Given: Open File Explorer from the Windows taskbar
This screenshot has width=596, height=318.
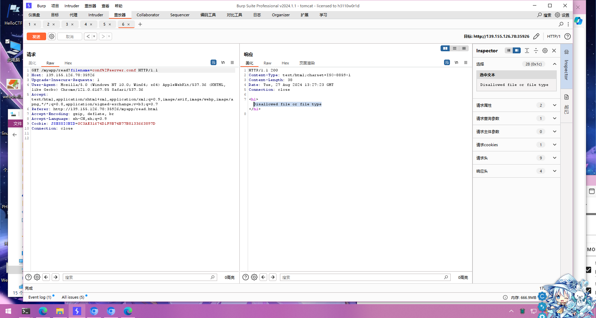Looking at the screenshot, I should pos(60,311).
